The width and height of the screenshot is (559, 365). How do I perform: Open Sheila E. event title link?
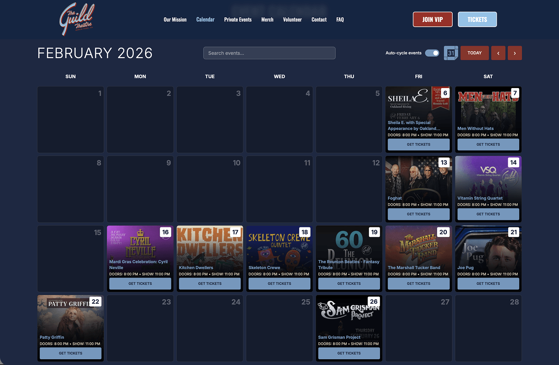[414, 125]
